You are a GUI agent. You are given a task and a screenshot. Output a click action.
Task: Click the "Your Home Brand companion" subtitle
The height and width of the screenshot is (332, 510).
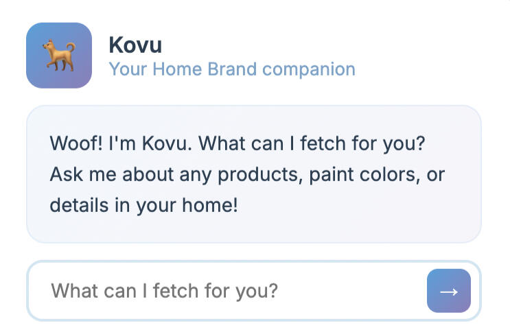click(x=232, y=69)
